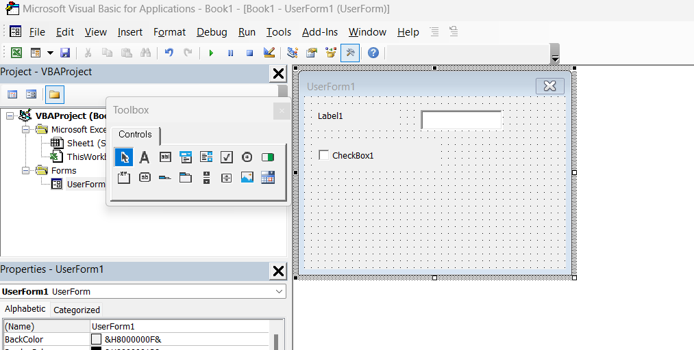Collapse the Forms folder node
This screenshot has width=694, height=350.
tap(25, 170)
